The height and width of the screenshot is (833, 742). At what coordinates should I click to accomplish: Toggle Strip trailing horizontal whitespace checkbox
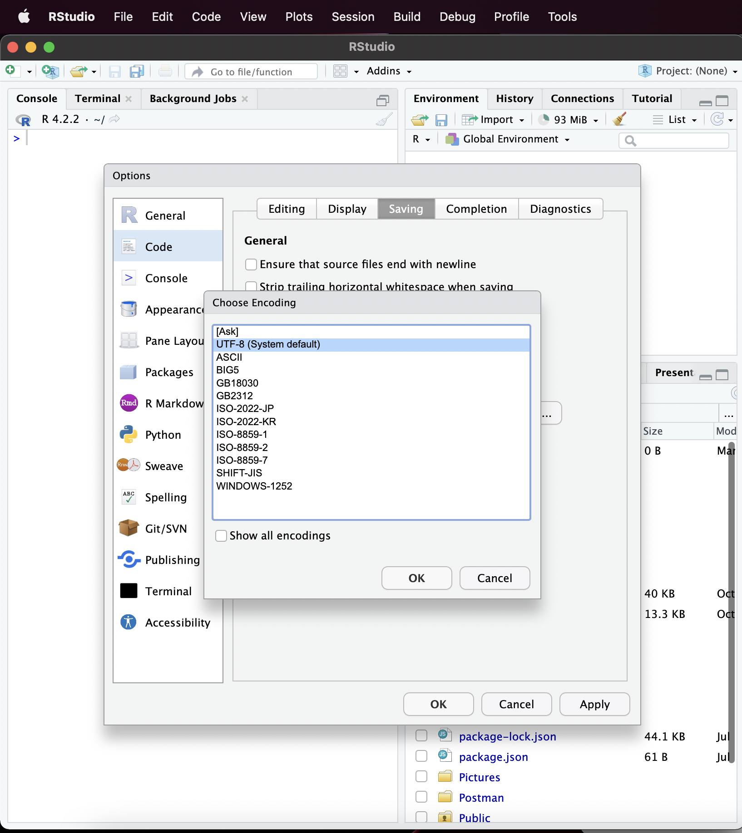tap(251, 286)
